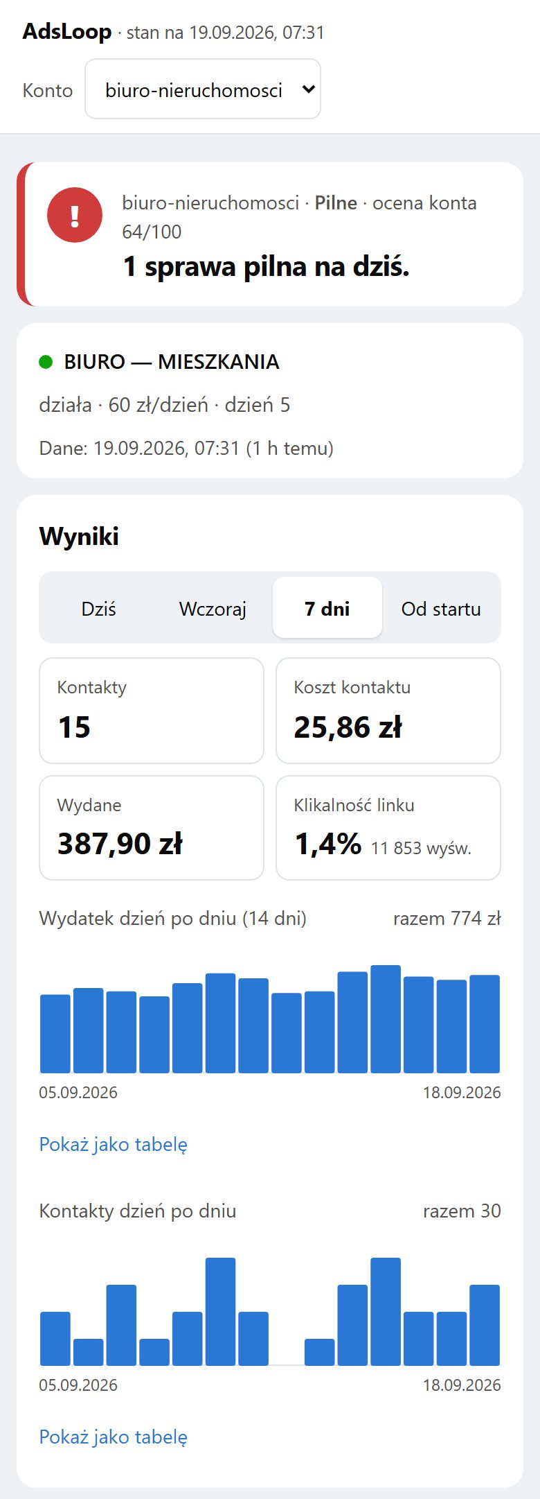Open Pokaż jako tabelę under the contacts chart
This screenshot has width=540, height=1499.
pyautogui.click(x=114, y=1437)
